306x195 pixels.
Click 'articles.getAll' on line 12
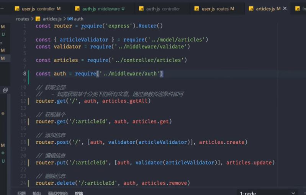point(125,101)
